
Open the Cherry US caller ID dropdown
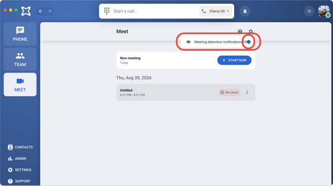[x=216, y=11]
